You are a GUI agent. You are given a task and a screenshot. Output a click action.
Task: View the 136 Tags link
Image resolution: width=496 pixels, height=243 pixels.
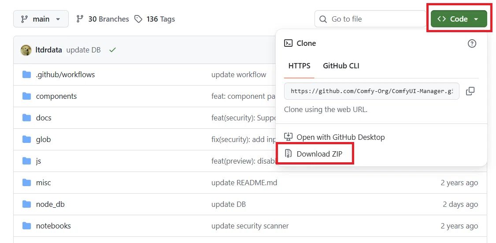160,19
